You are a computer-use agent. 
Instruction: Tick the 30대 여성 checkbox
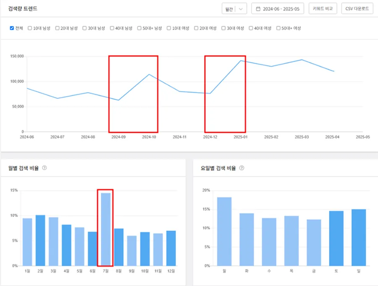tap(223, 28)
